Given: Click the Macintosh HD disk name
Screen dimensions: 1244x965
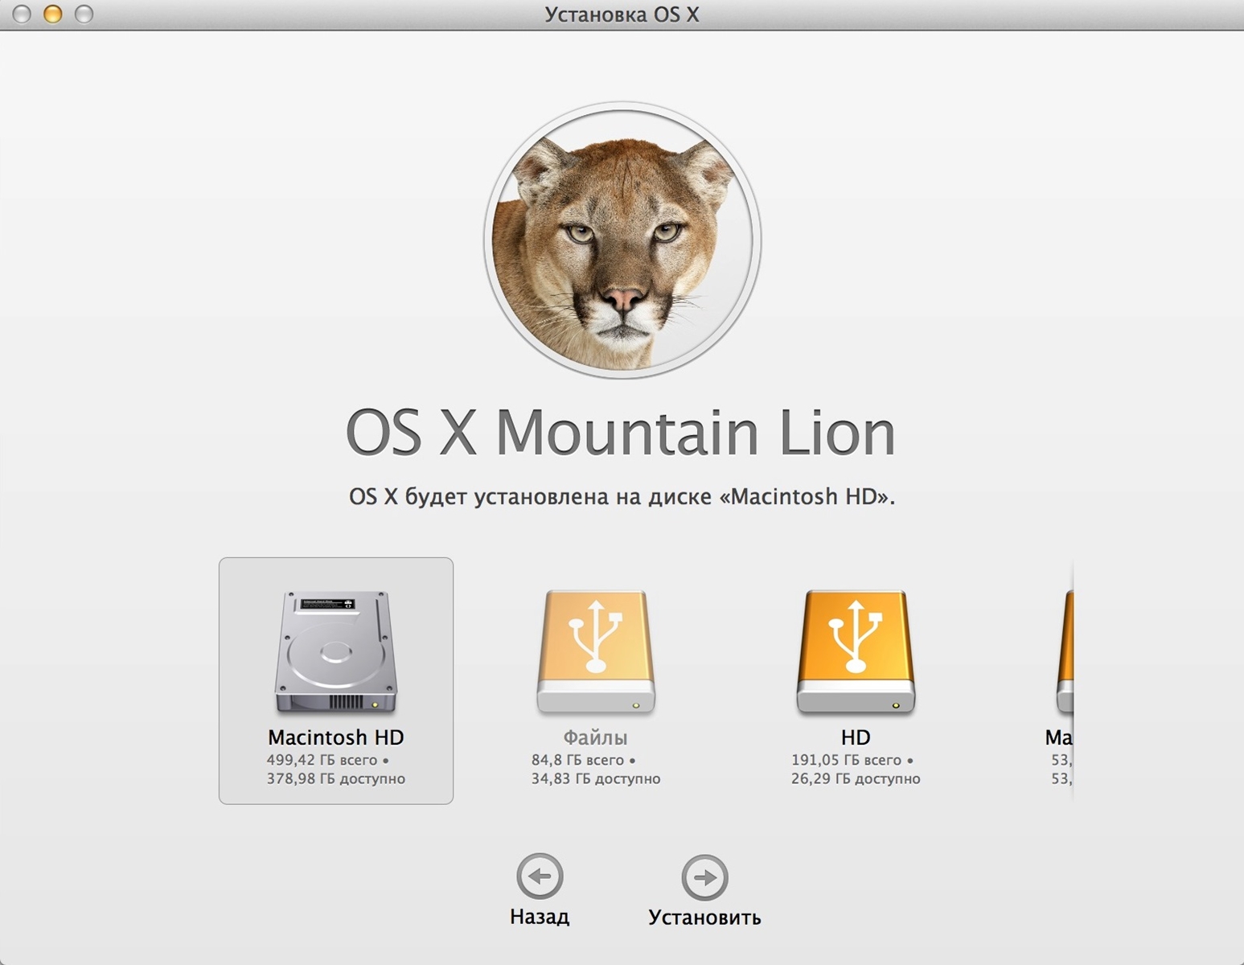Looking at the screenshot, I should point(336,737).
